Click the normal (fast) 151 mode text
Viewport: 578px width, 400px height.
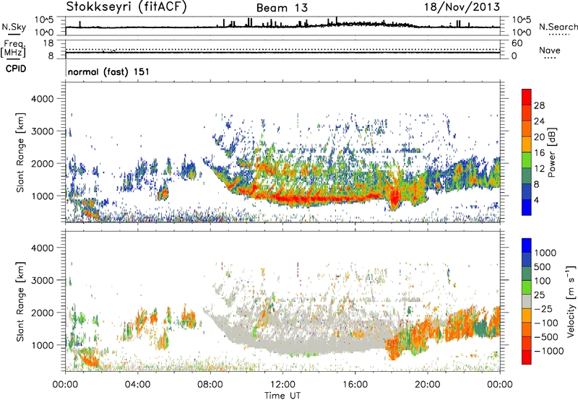coord(108,71)
